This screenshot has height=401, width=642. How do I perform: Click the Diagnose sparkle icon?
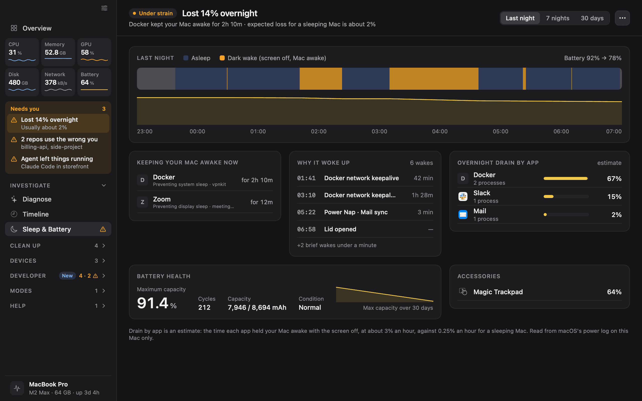[14, 199]
